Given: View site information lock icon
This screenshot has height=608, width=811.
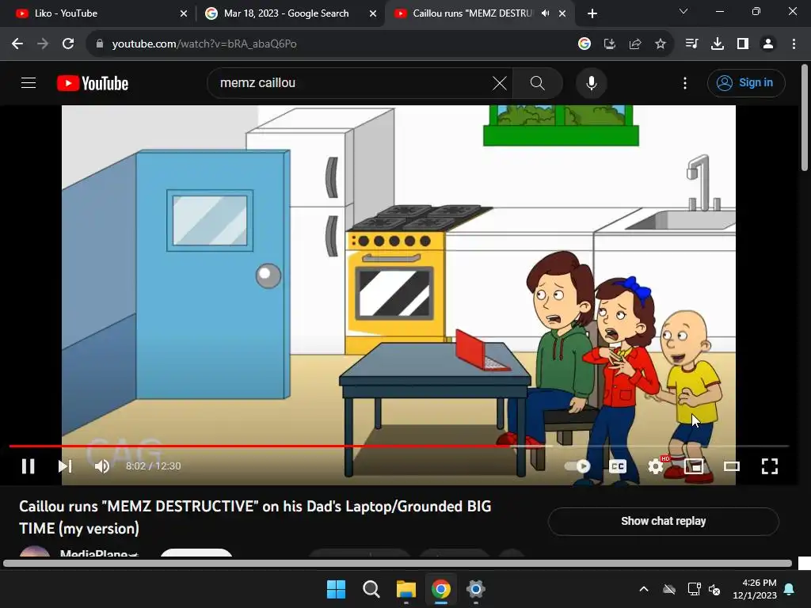Looking at the screenshot, I should point(99,44).
